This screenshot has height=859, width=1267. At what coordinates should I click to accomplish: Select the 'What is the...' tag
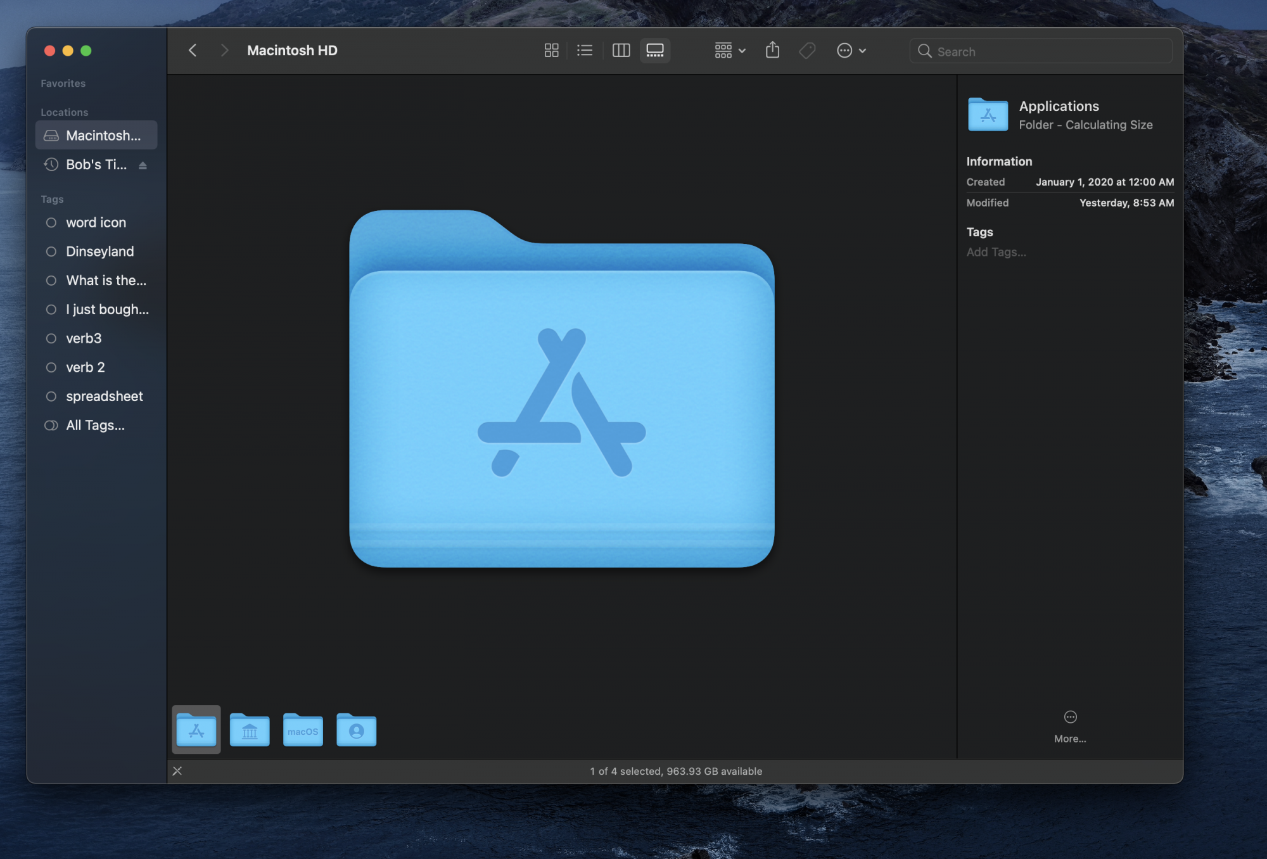coord(96,280)
